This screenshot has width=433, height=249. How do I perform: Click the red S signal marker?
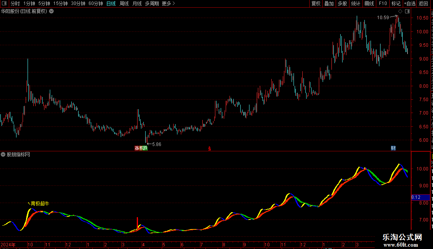210,149
